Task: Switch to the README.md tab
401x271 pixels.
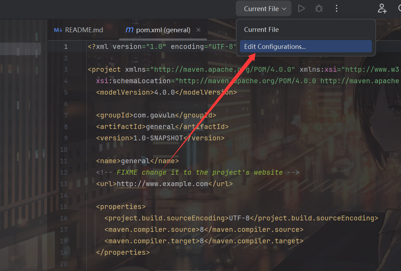Action: click(x=84, y=30)
